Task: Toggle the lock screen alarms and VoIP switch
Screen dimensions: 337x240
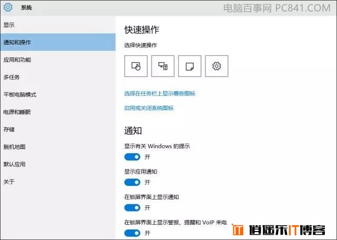Action: tap(132, 233)
